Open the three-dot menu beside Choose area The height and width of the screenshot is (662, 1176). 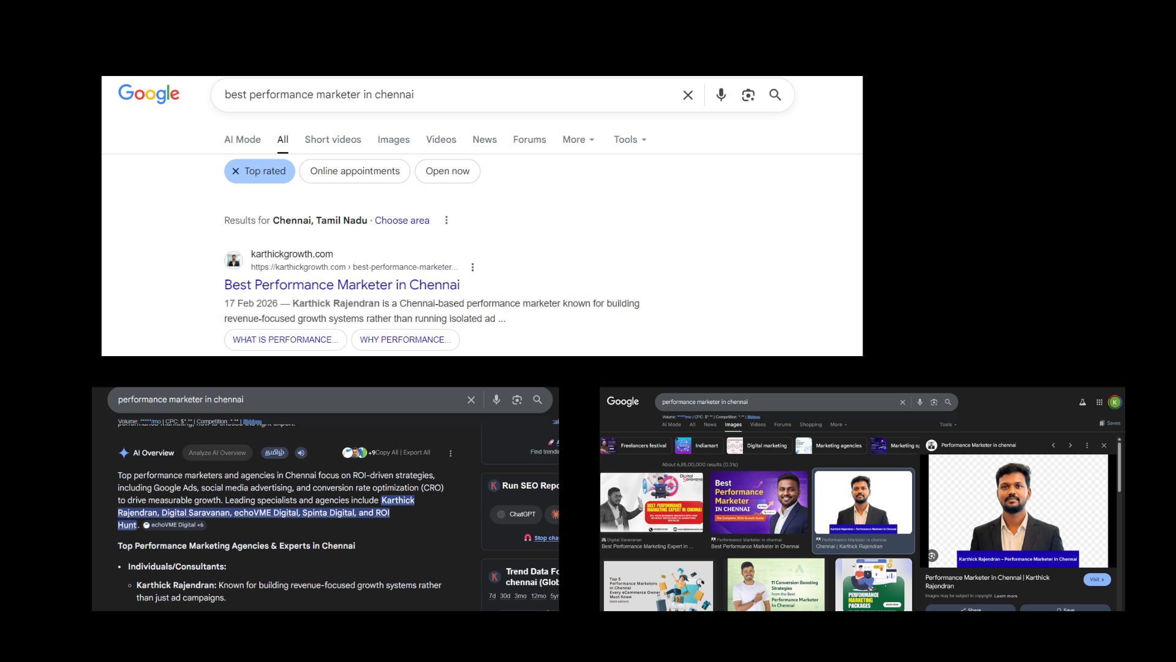click(447, 220)
